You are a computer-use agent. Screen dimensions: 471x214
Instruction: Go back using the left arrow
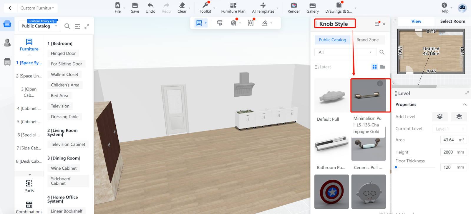tap(11, 8)
